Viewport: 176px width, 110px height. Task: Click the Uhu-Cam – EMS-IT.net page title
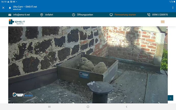coord(25,7)
